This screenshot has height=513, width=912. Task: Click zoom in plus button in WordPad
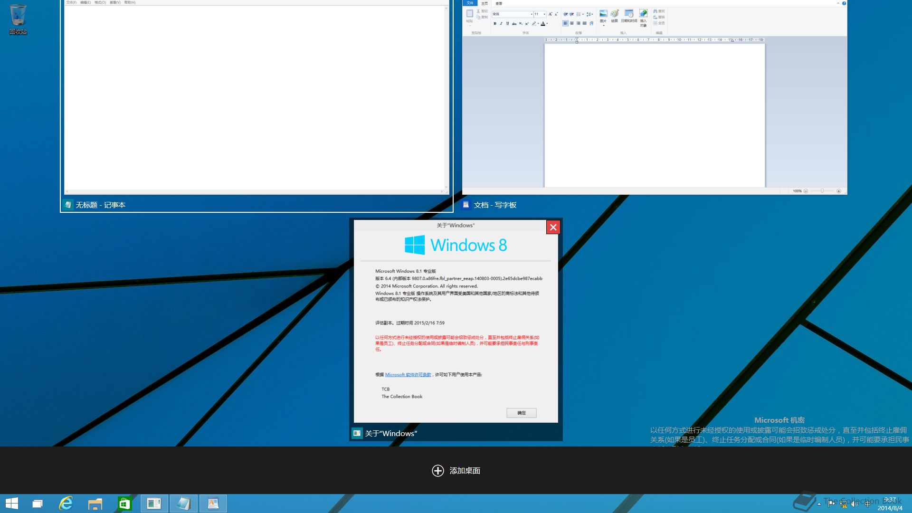point(839,191)
